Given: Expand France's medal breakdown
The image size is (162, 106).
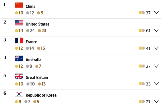Looking at the screenshot, I should click(x=156, y=48).
